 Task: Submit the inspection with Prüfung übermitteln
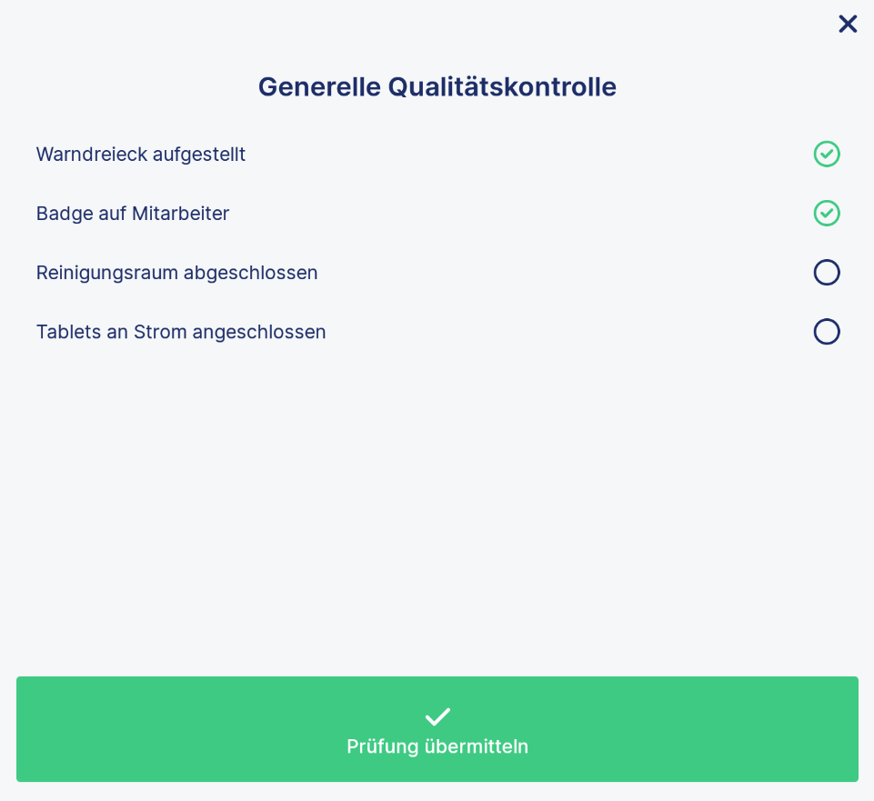tap(437, 729)
